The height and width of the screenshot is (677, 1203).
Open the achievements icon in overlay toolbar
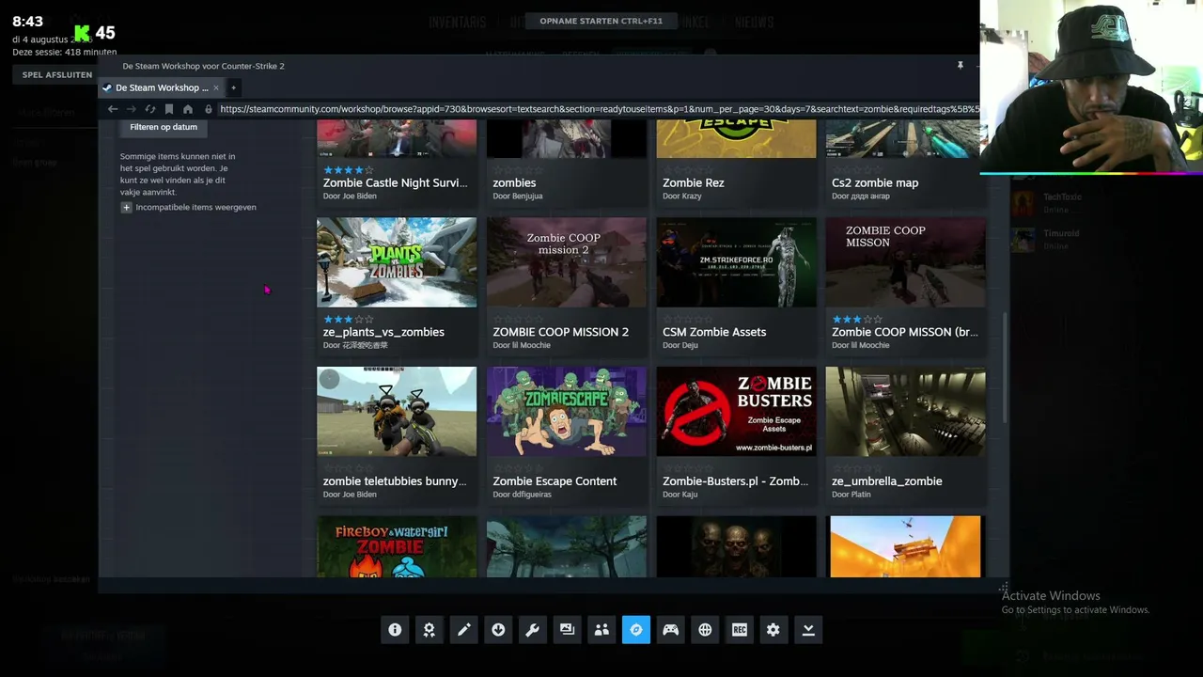430,630
